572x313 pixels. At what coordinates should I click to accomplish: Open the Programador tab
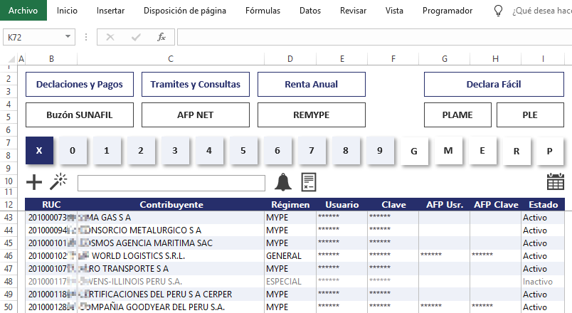tap(447, 11)
